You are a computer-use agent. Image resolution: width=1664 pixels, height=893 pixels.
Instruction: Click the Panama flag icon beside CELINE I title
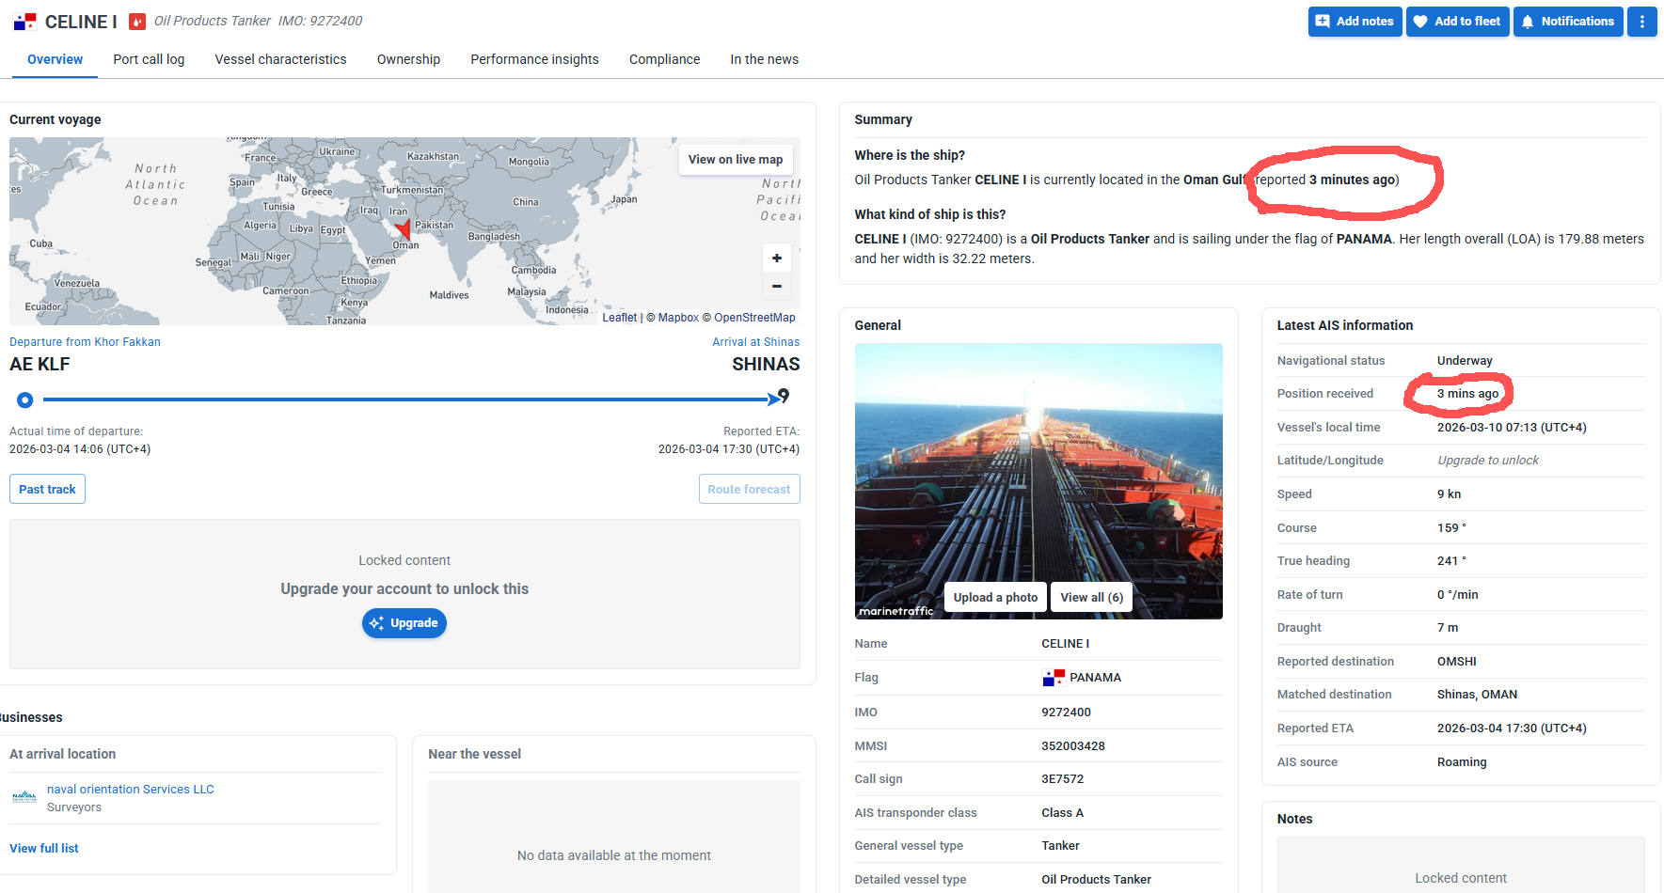point(24,22)
